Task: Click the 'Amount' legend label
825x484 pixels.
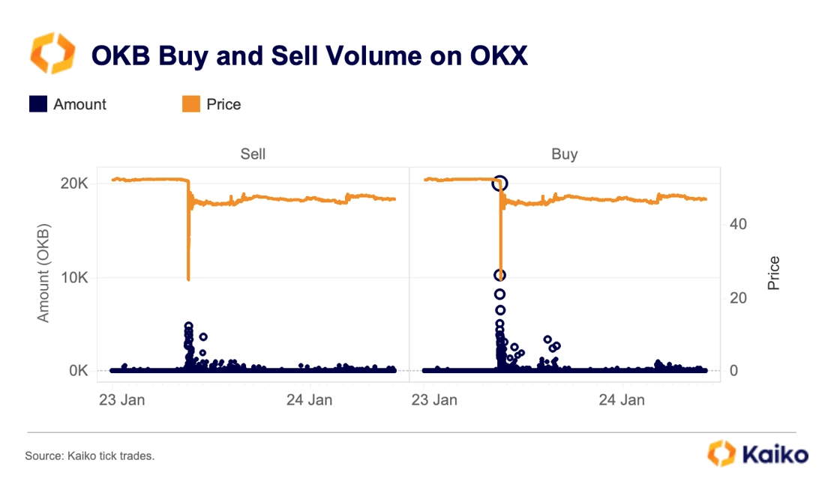Action: pos(80,105)
